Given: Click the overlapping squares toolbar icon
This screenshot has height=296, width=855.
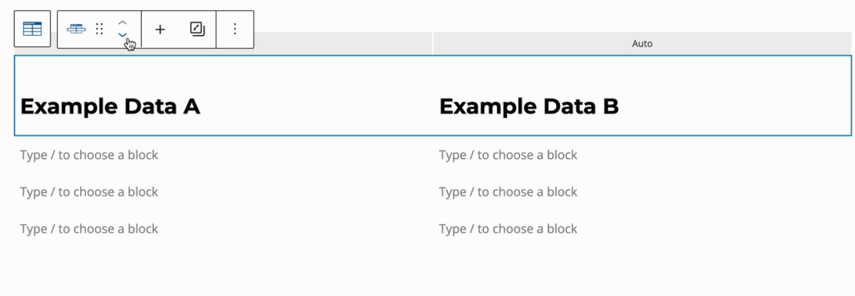Looking at the screenshot, I should [x=197, y=29].
